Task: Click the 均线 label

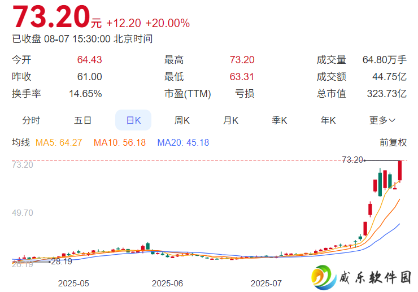Action: (21, 142)
